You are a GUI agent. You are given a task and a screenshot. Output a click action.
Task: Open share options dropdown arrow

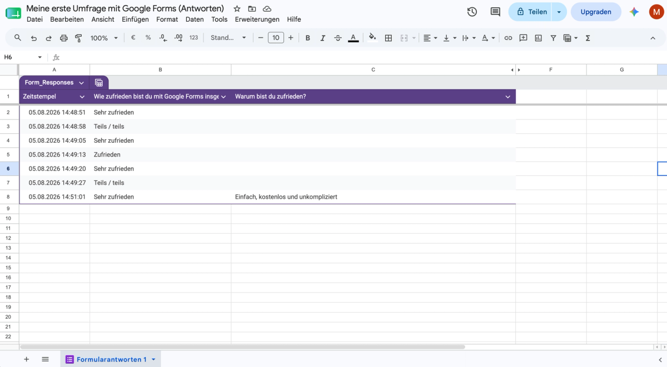click(559, 12)
